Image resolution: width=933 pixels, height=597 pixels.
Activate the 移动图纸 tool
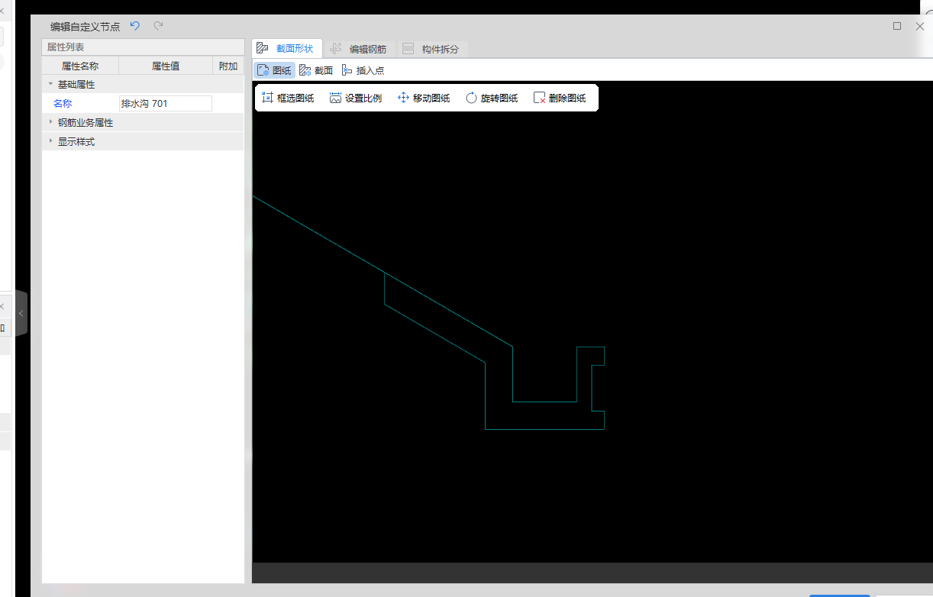424,98
